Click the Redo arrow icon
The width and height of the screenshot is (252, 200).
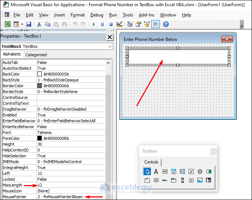[83, 24]
